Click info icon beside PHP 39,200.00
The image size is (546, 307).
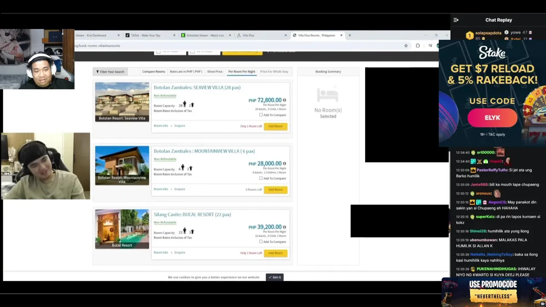click(285, 227)
